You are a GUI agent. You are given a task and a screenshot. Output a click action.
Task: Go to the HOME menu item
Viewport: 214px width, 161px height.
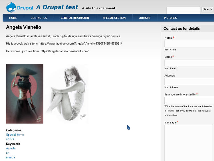[13, 18]
